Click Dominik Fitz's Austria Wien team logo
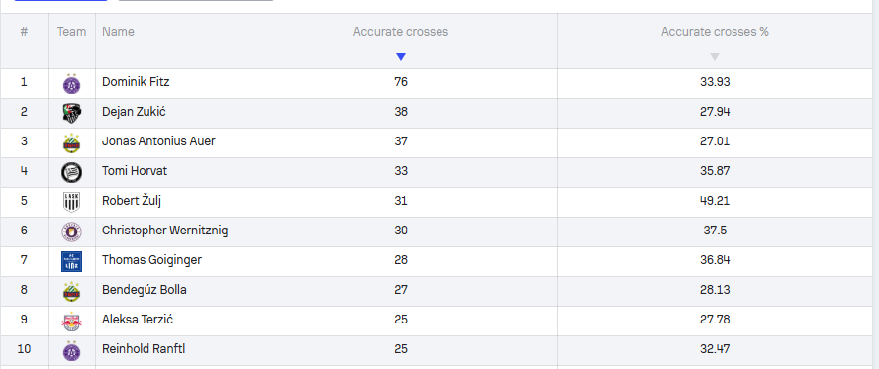The image size is (879, 369). 71,84
